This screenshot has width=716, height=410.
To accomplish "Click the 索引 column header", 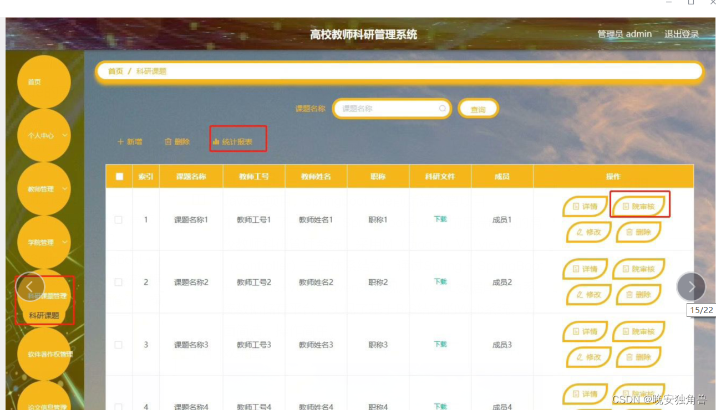I will 146,177.
